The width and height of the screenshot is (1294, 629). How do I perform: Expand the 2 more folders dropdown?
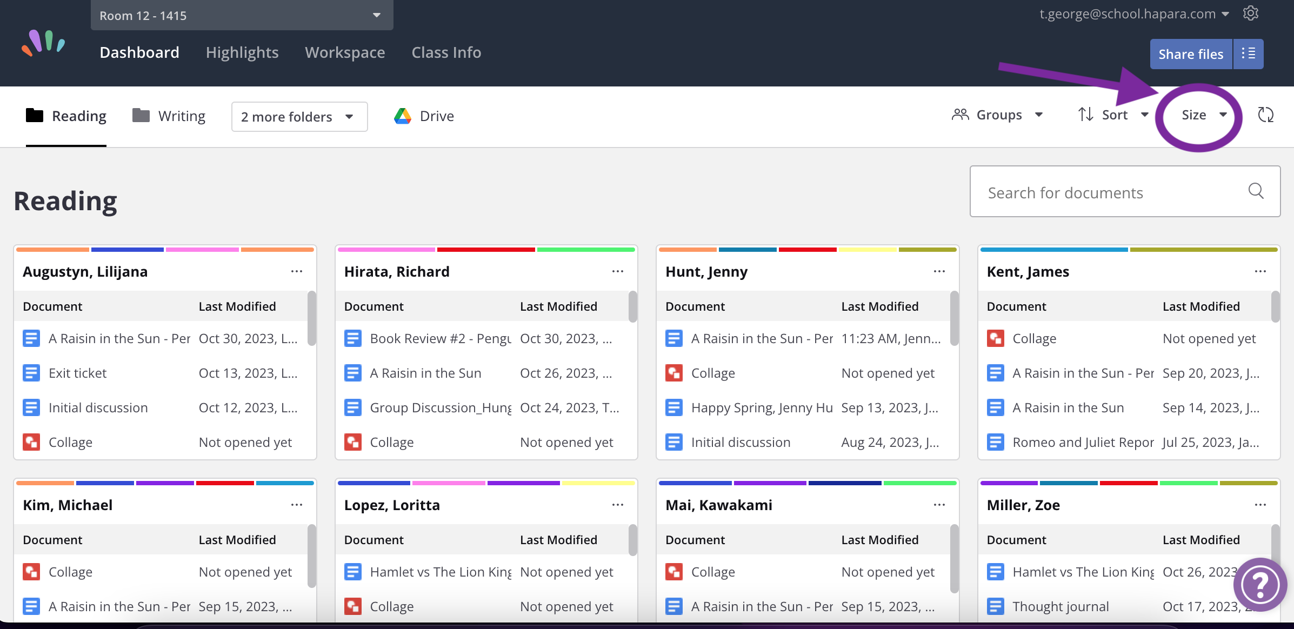pos(299,117)
